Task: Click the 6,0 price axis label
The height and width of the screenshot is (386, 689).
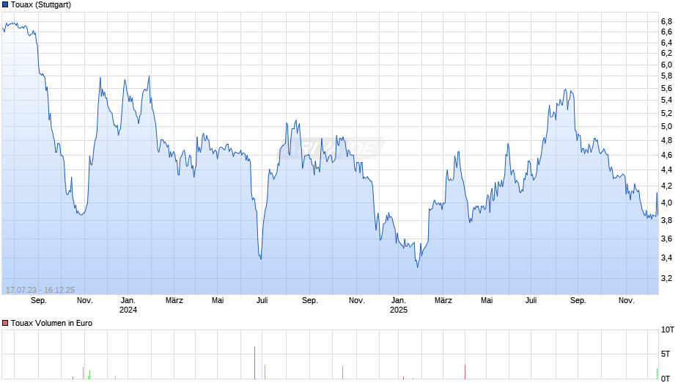Action: click(x=666, y=65)
